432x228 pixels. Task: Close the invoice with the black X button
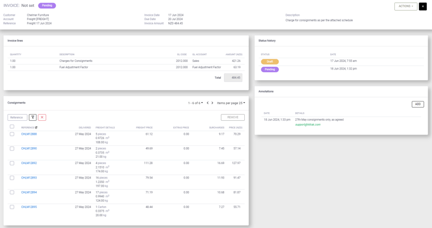[423, 6]
